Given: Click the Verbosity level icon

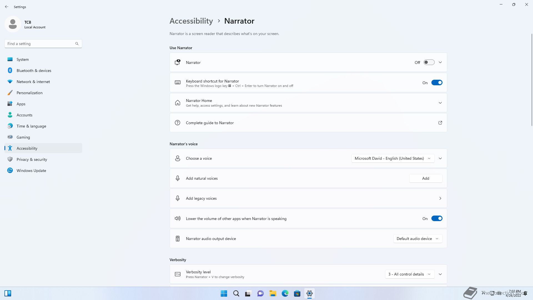Looking at the screenshot, I should [178, 274].
